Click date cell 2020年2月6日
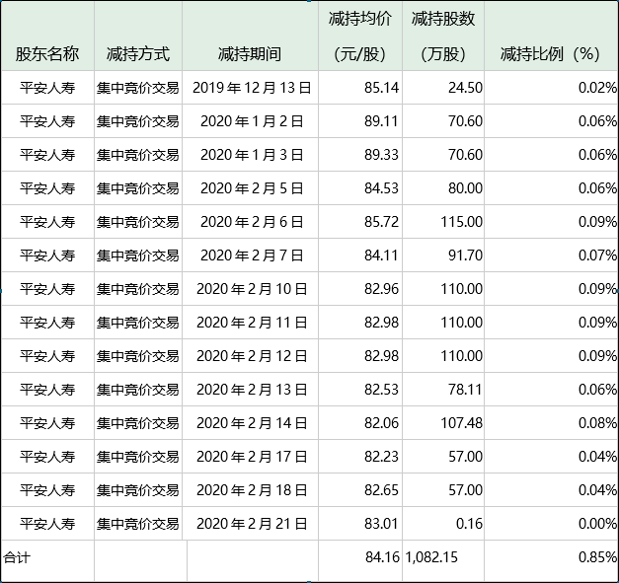This screenshot has height=583, width=619. coord(252,222)
